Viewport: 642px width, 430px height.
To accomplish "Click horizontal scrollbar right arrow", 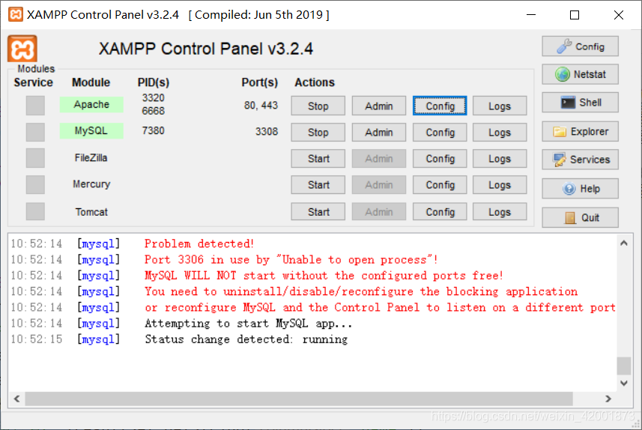I will pos(608,399).
